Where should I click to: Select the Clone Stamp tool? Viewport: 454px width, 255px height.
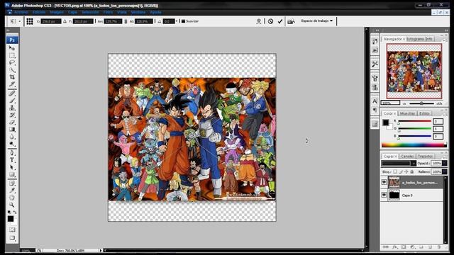(12, 108)
